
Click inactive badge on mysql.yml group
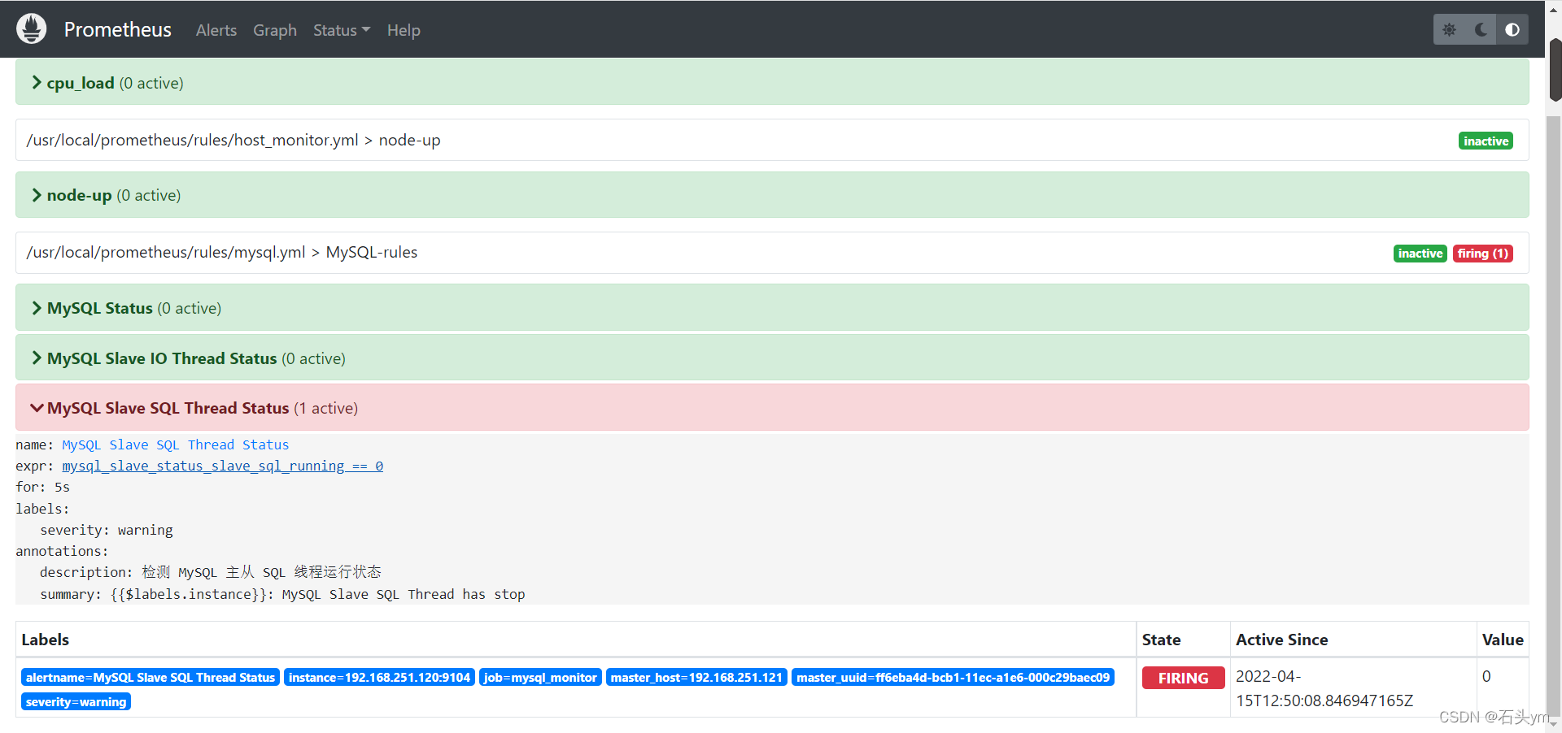pos(1420,254)
